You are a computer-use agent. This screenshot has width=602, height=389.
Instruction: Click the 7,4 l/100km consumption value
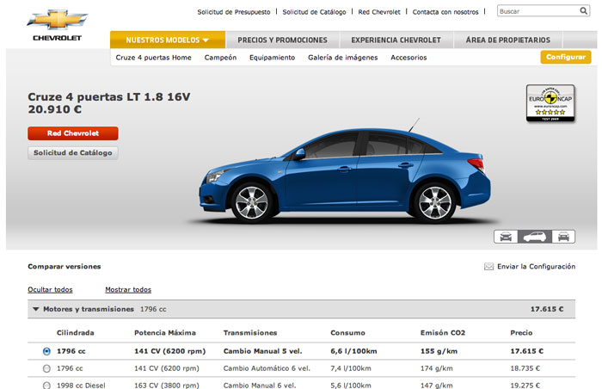click(351, 368)
